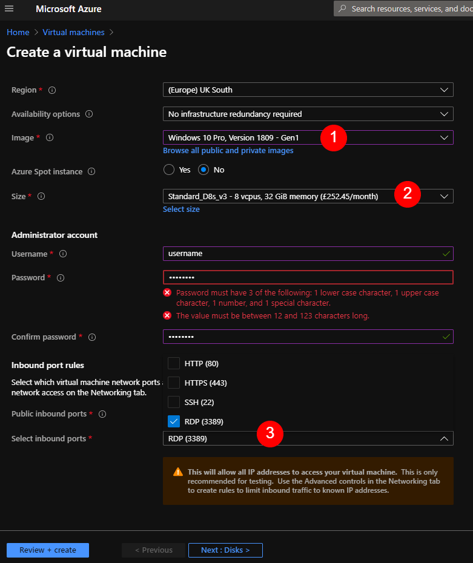Click the Password input field
Viewport: 473px width, 563px height.
click(x=308, y=277)
